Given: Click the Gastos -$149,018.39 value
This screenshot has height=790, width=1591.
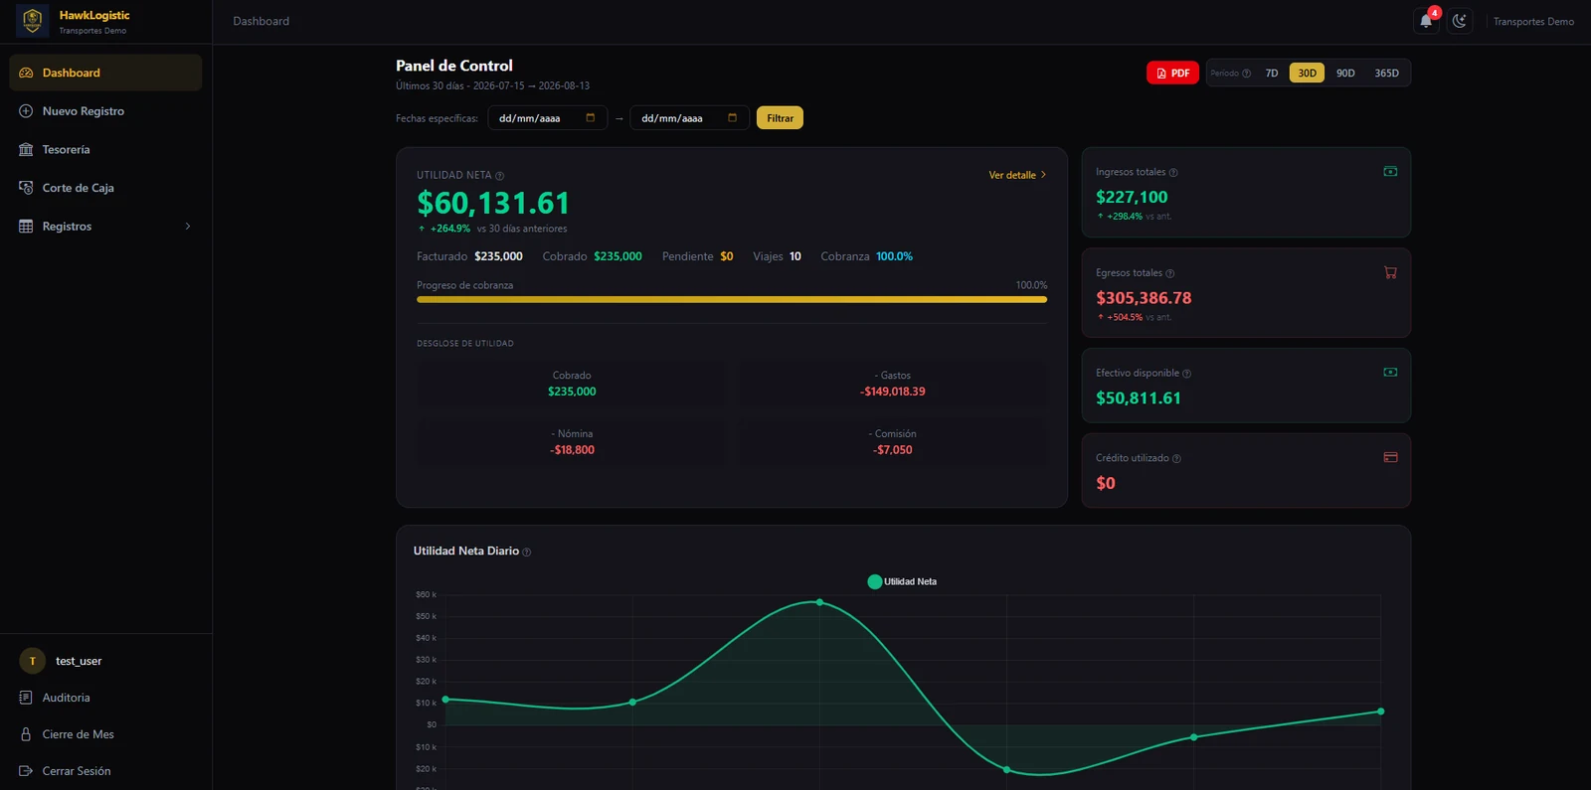Looking at the screenshot, I should coord(893,392).
